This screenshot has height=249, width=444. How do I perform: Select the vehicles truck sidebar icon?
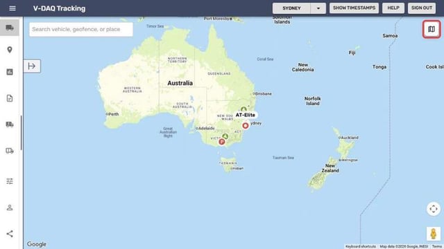click(x=10, y=28)
